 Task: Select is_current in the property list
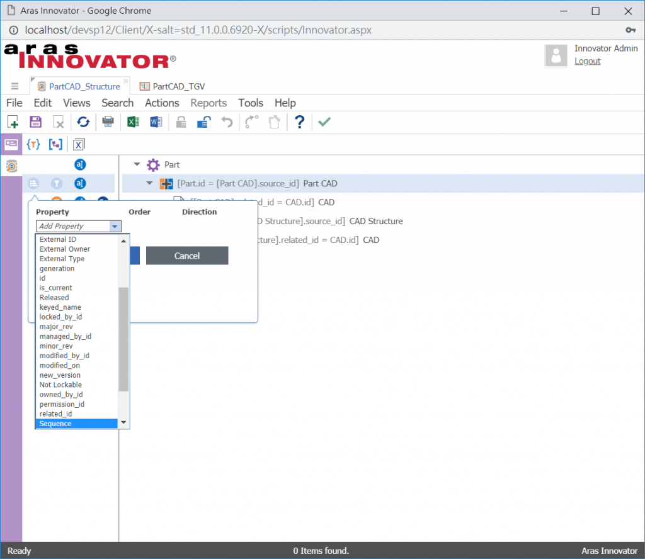[x=76, y=288]
